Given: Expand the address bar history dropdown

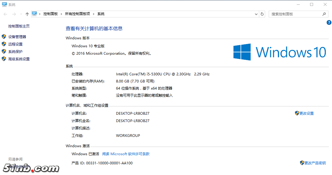Looking at the screenshot, I should point(256,14).
